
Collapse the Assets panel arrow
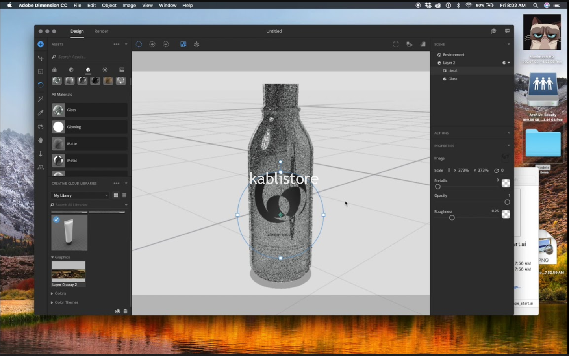coord(126,44)
